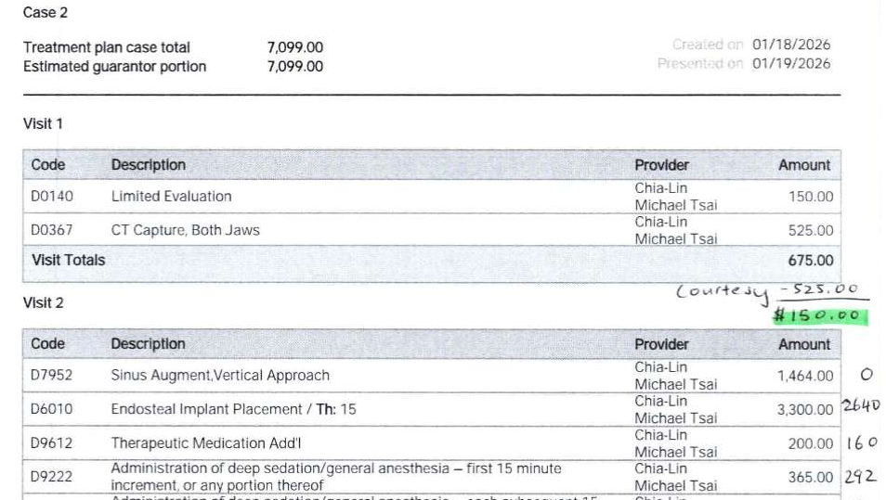Select CT Capture, Both Jaws row
The width and height of the screenshot is (886, 500).
click(x=432, y=230)
